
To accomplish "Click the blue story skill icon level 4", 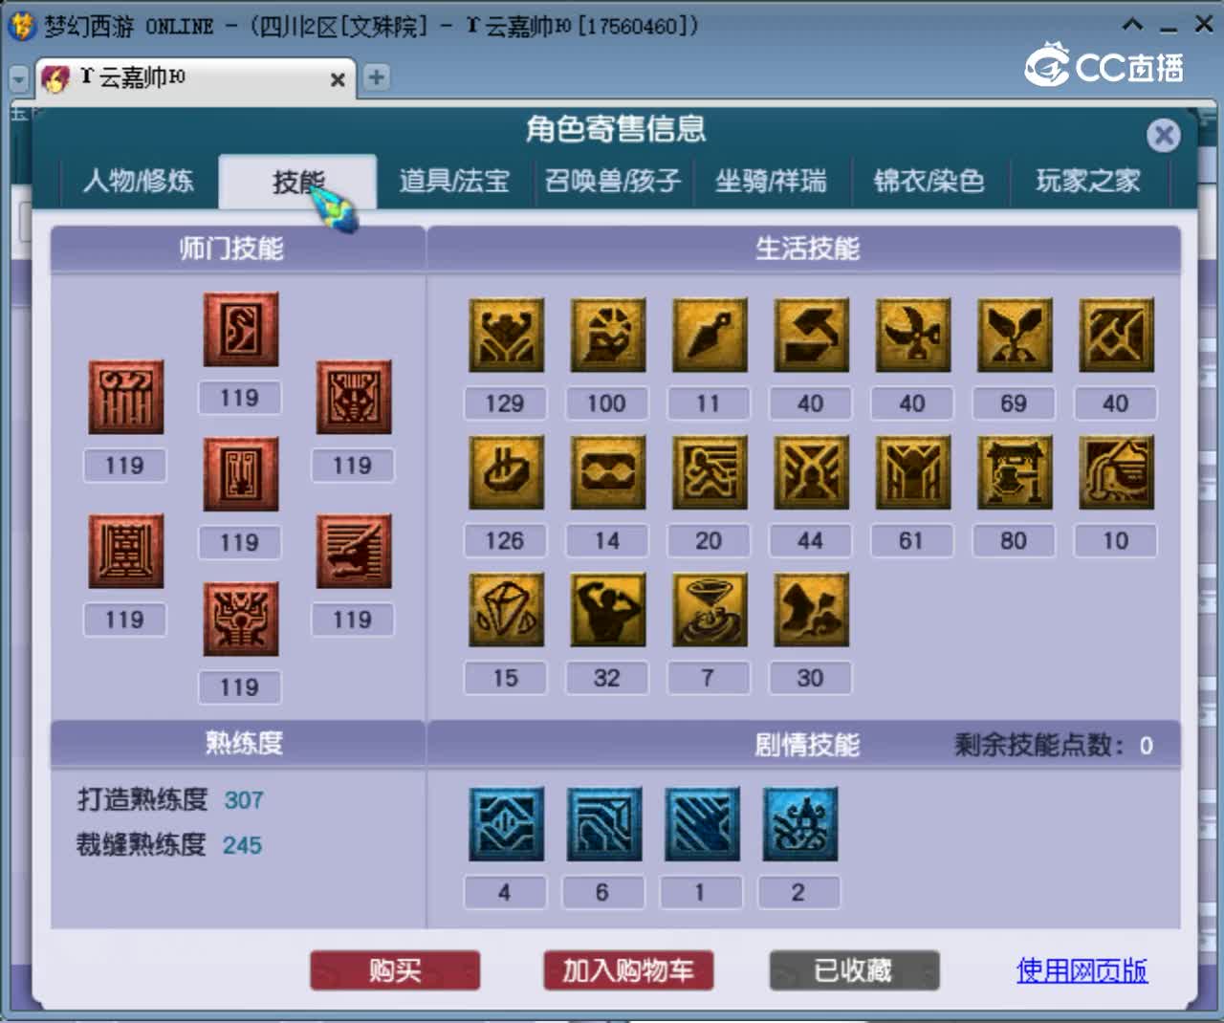I will point(506,824).
